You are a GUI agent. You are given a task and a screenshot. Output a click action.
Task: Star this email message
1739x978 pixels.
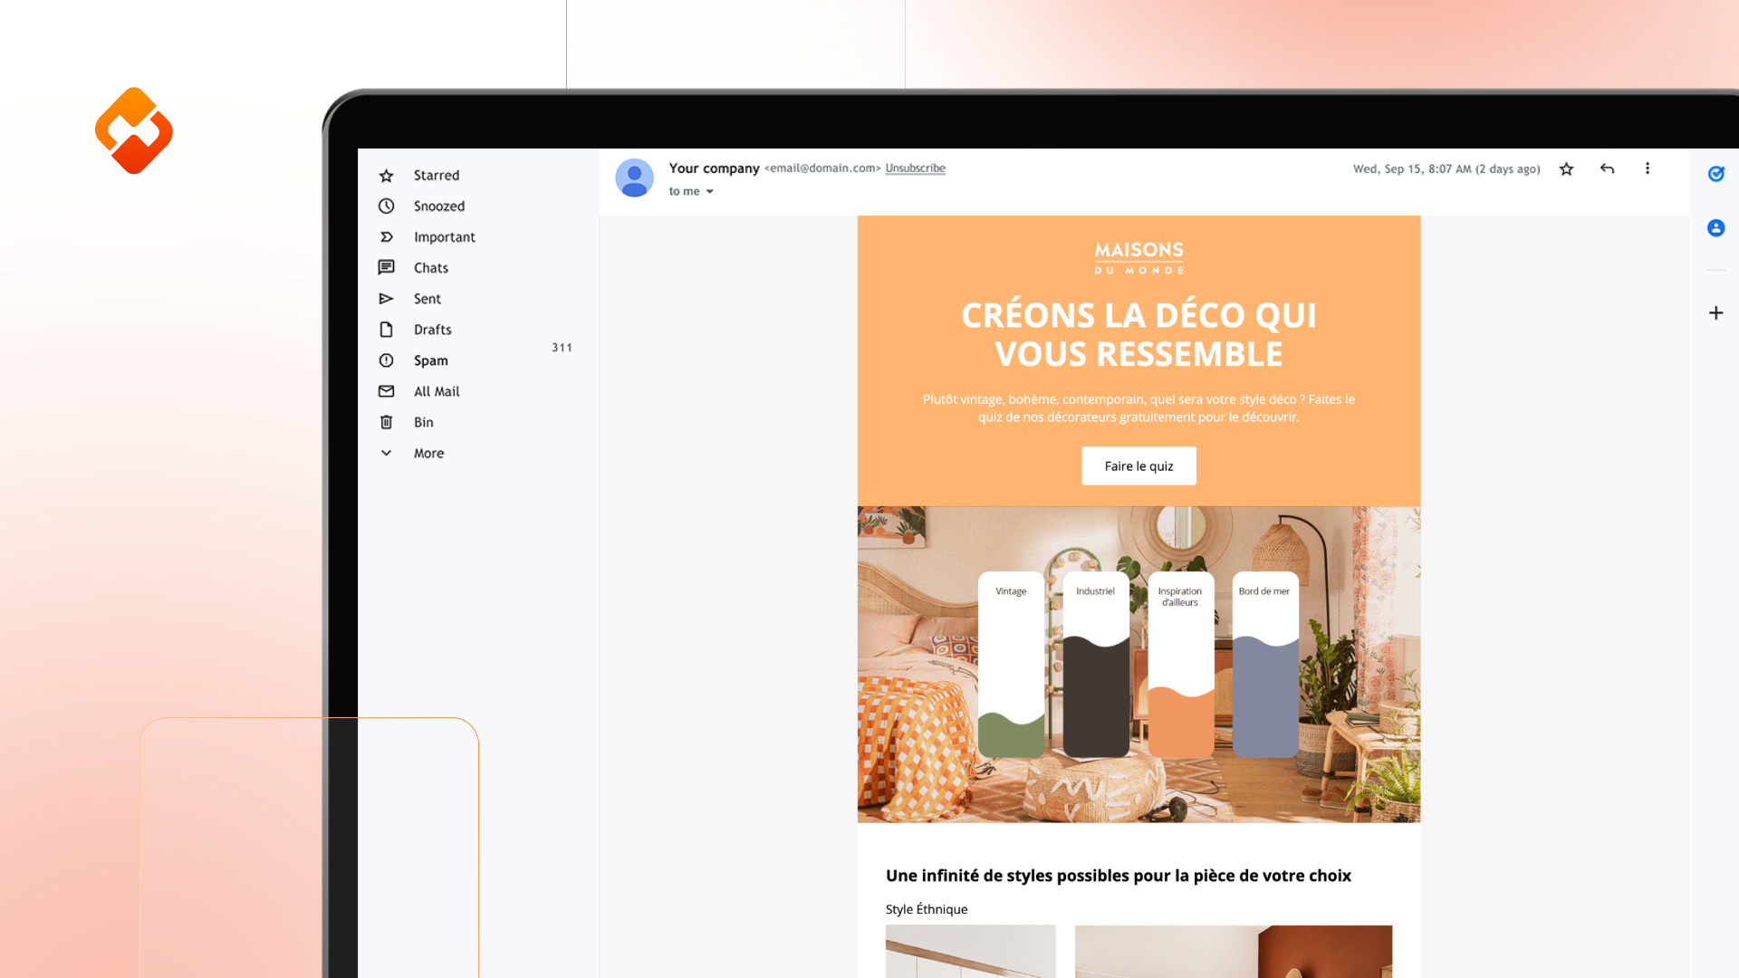click(1566, 169)
